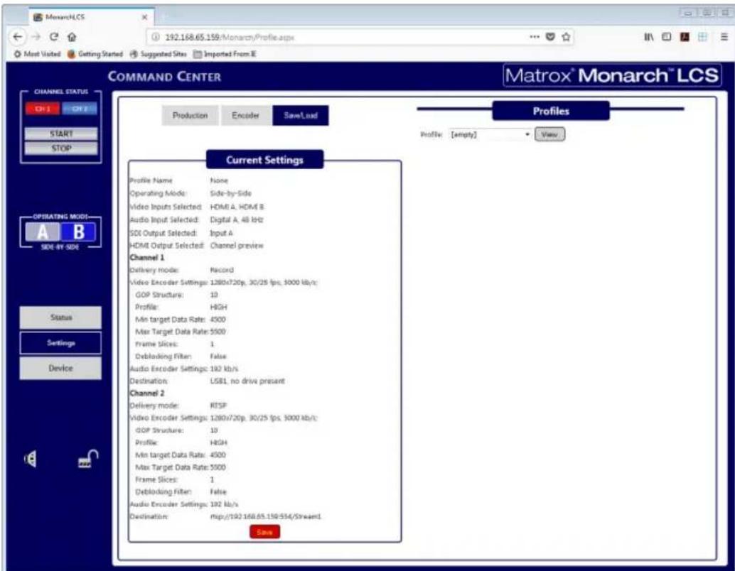Click the Channel 2 heading
Viewport: 735px width, 571px height.
[147, 393]
